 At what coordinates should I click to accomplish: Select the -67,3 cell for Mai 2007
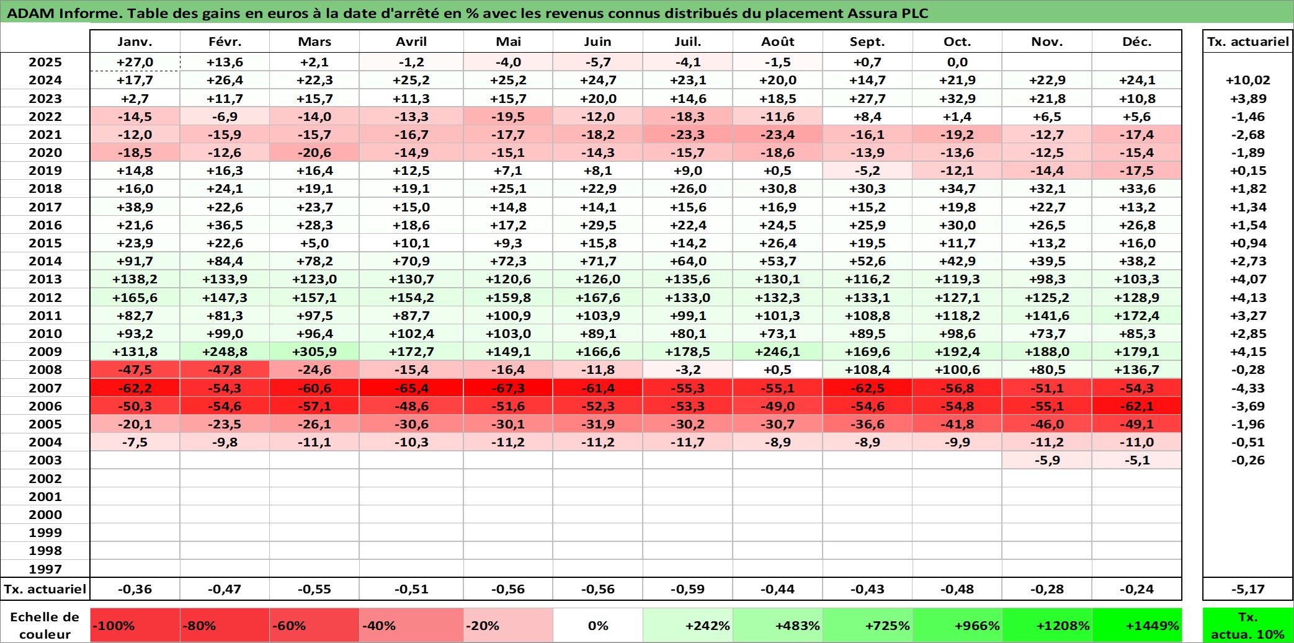[x=508, y=388]
